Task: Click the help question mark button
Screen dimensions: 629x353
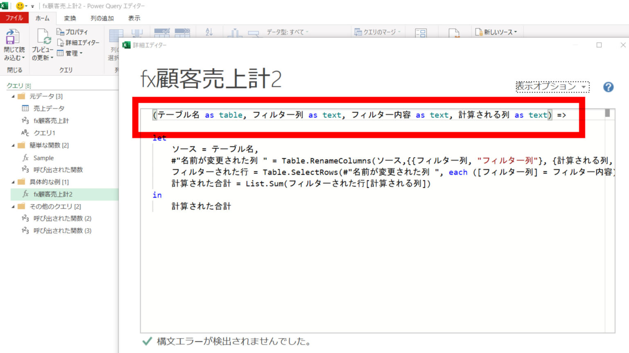Action: (x=608, y=87)
